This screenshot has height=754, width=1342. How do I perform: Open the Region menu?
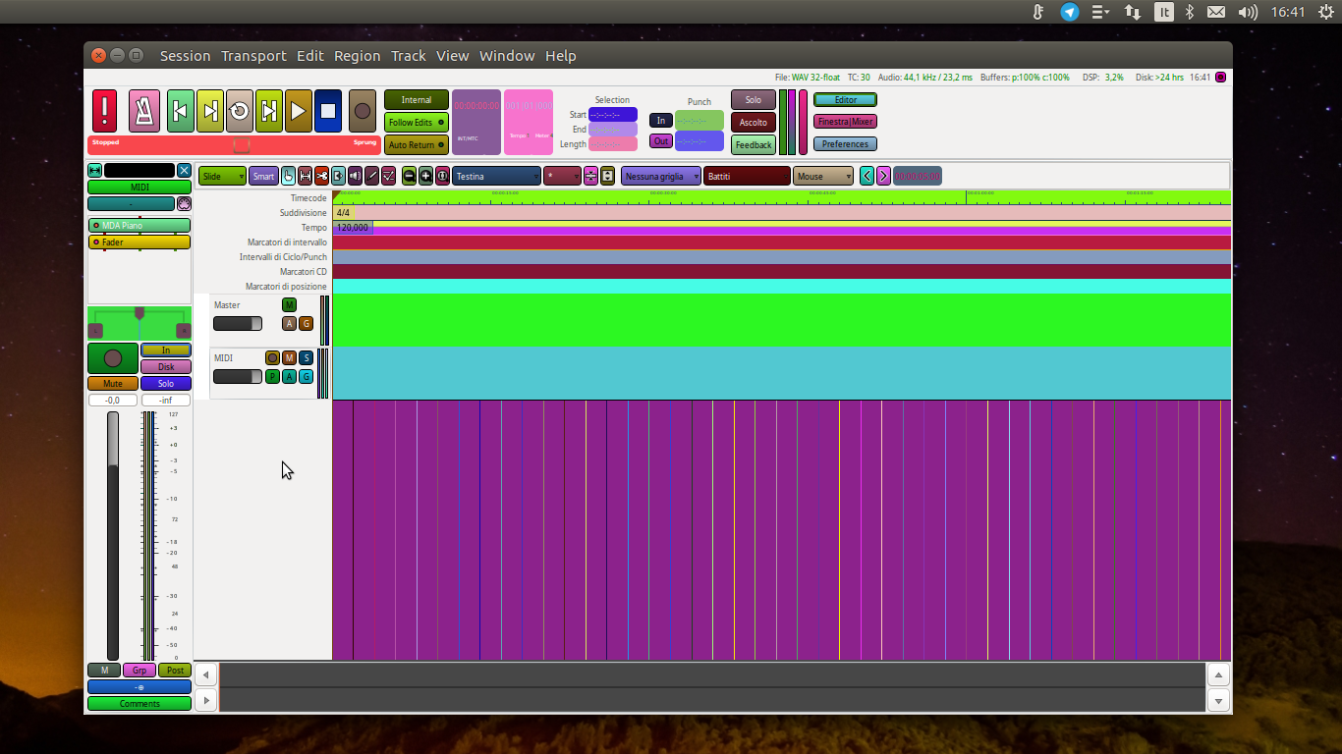click(x=357, y=56)
